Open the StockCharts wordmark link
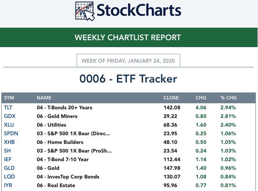This screenshot has height=191, width=258. click(139, 10)
